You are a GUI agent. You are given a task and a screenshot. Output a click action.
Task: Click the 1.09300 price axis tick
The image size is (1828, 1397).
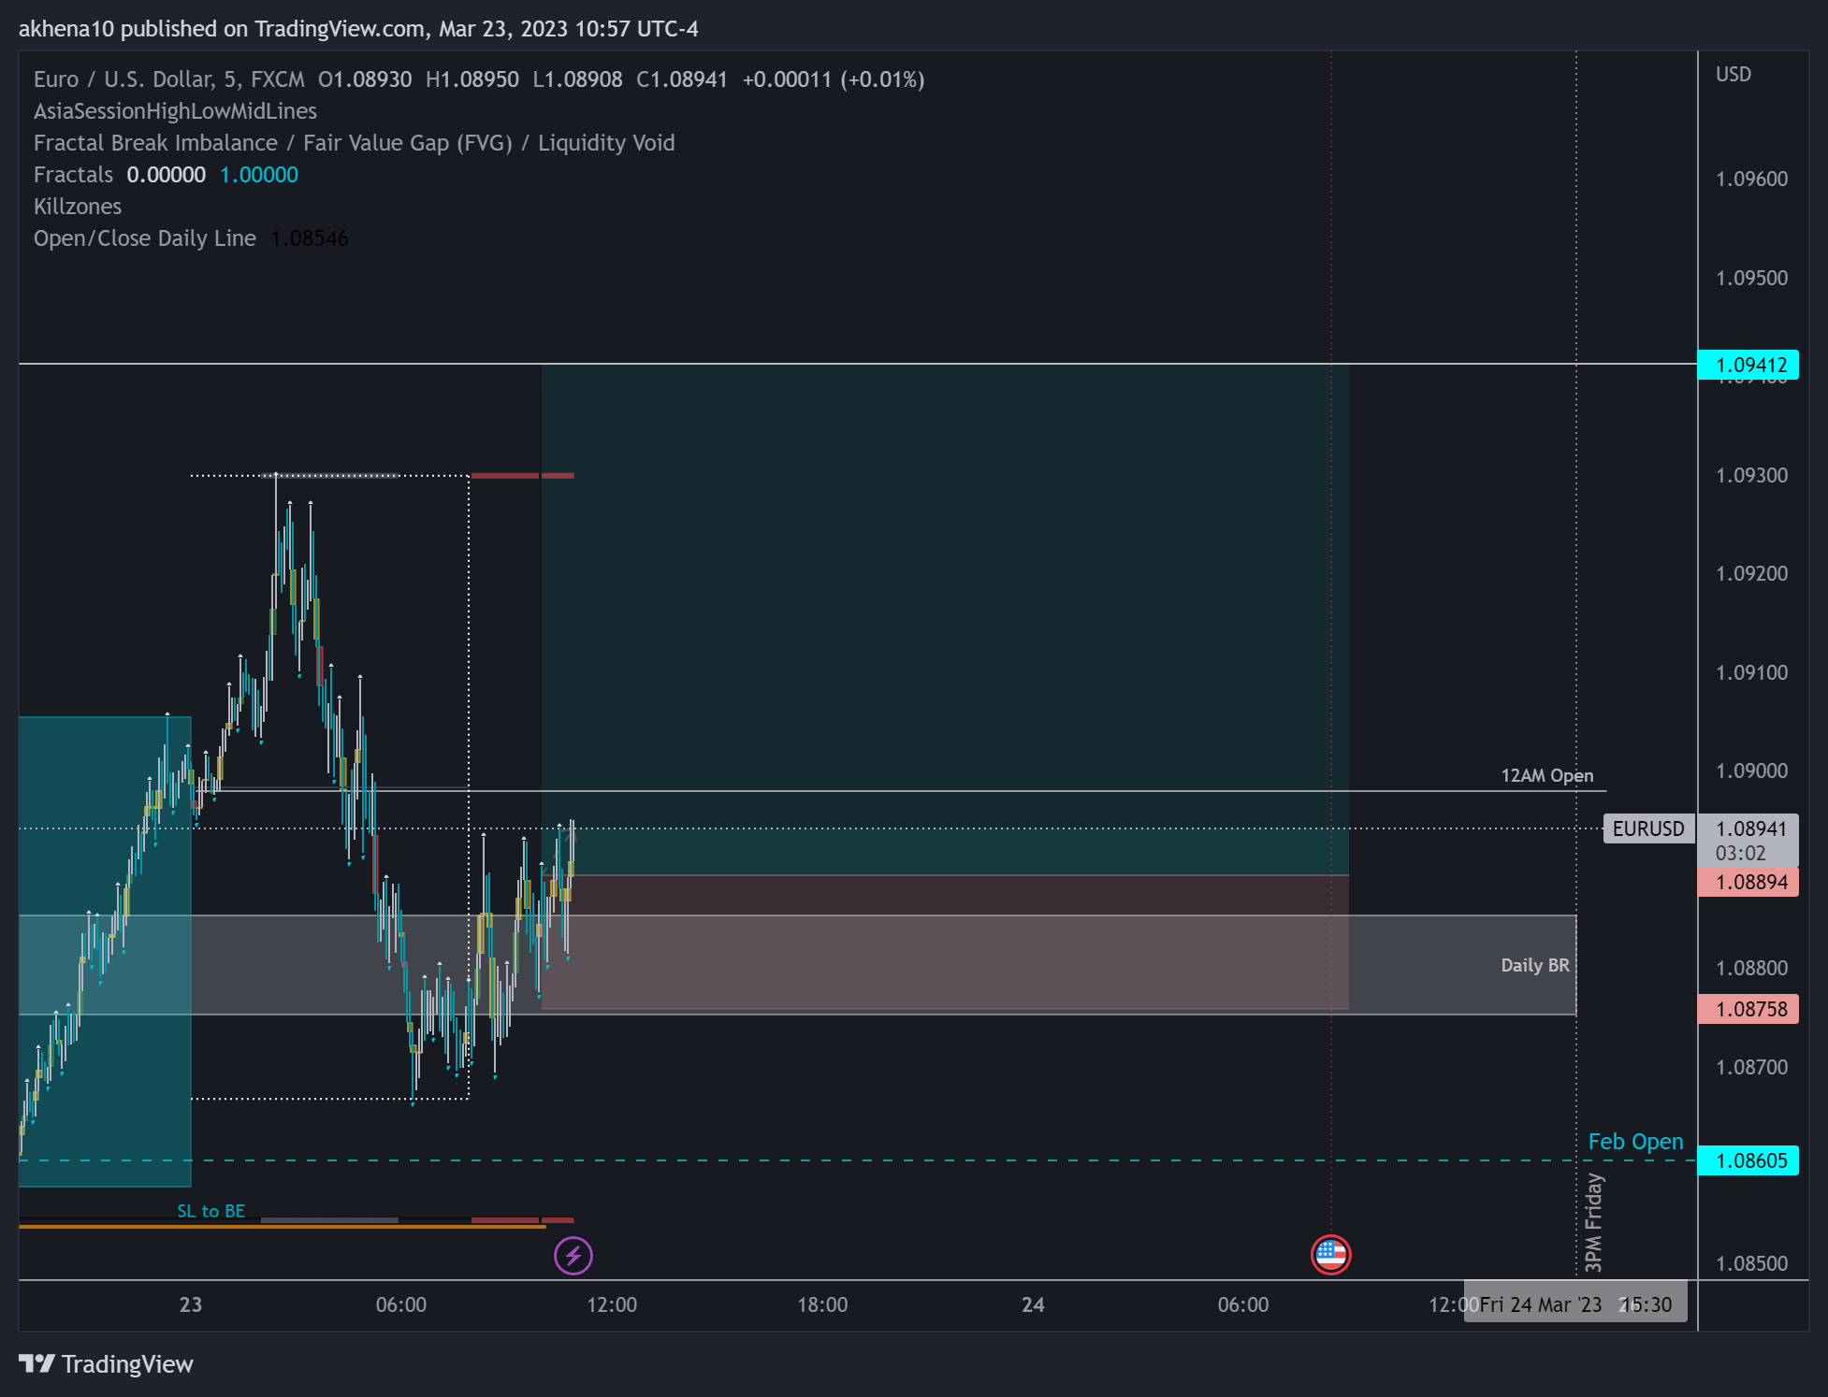(x=1751, y=475)
